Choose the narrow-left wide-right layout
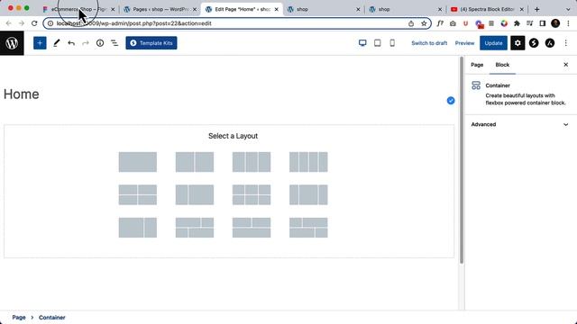This screenshot has height=324, width=577. [x=195, y=194]
